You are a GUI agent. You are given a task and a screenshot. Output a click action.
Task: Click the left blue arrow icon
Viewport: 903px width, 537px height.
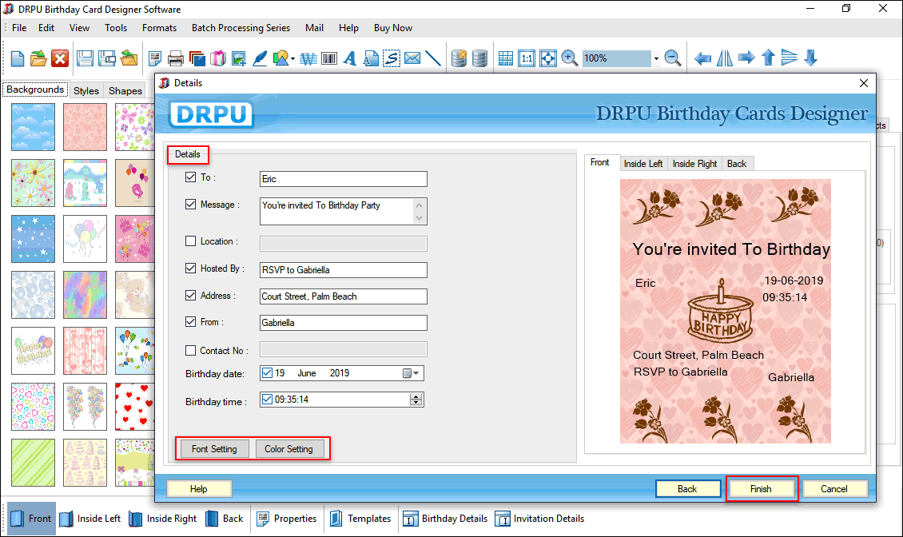point(702,58)
